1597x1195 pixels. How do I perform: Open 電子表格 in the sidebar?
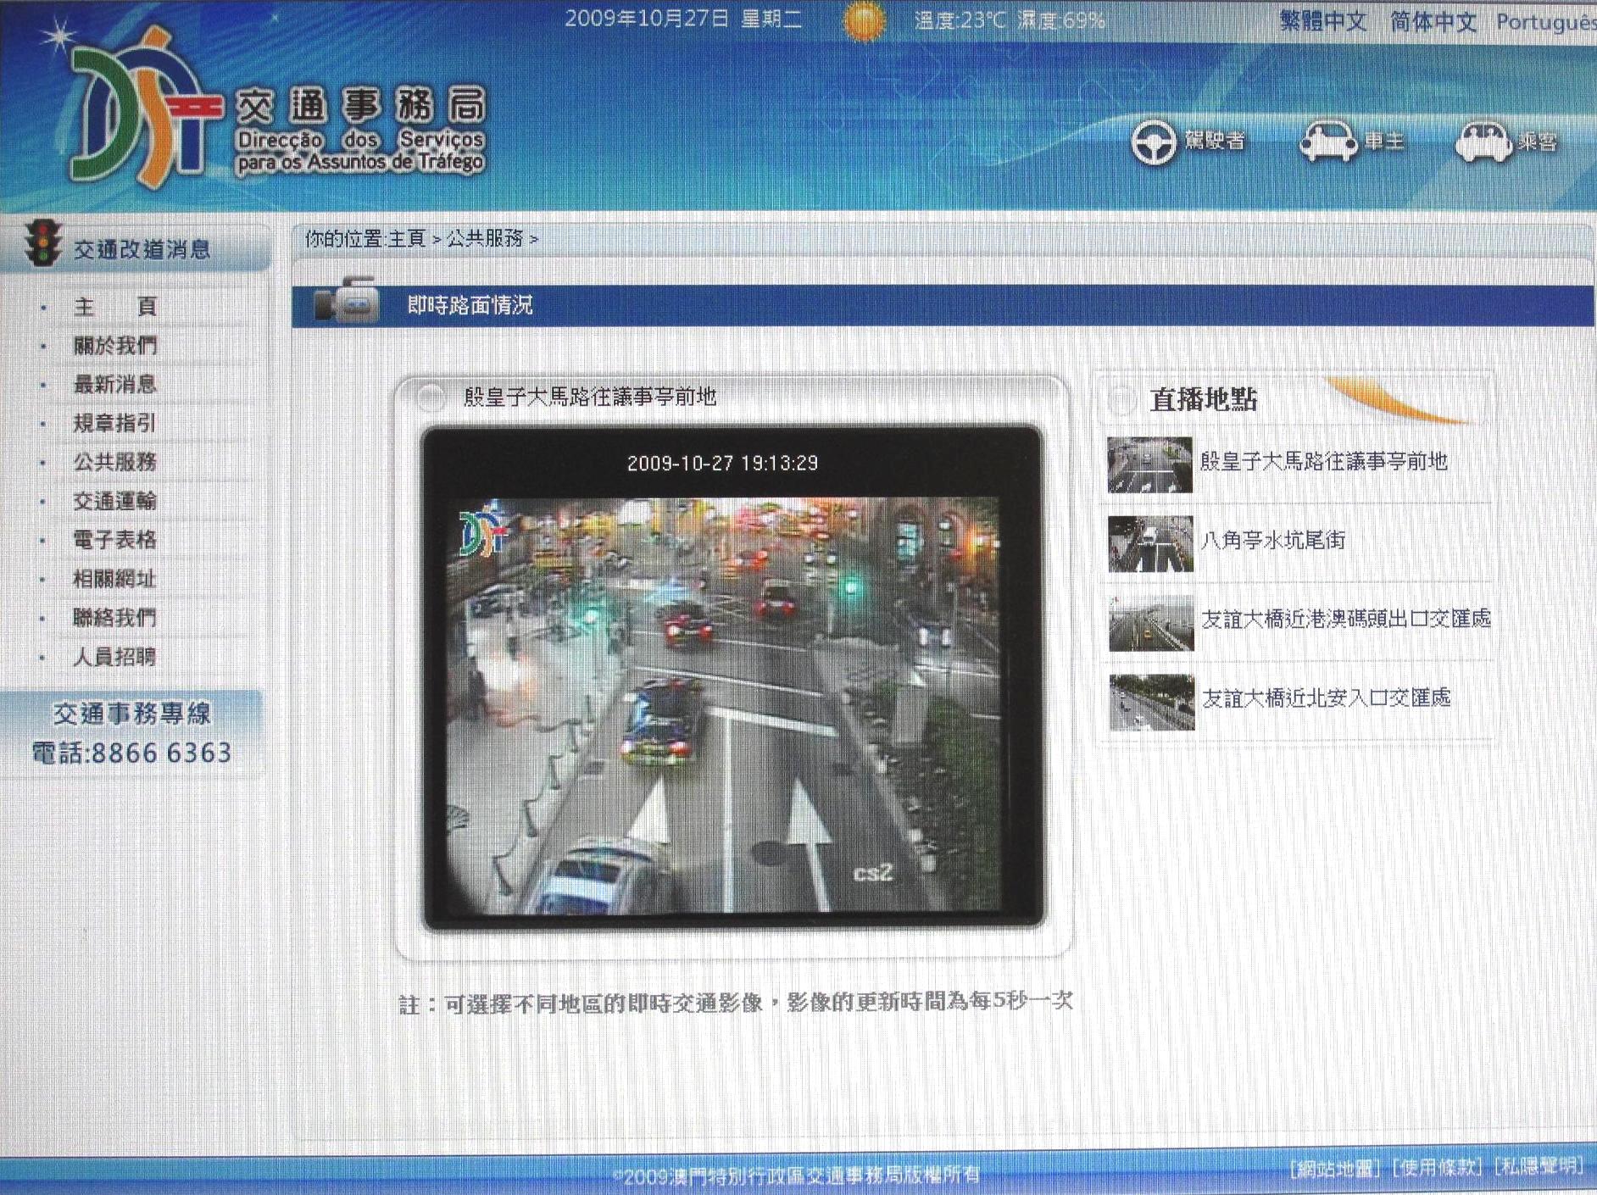point(114,540)
